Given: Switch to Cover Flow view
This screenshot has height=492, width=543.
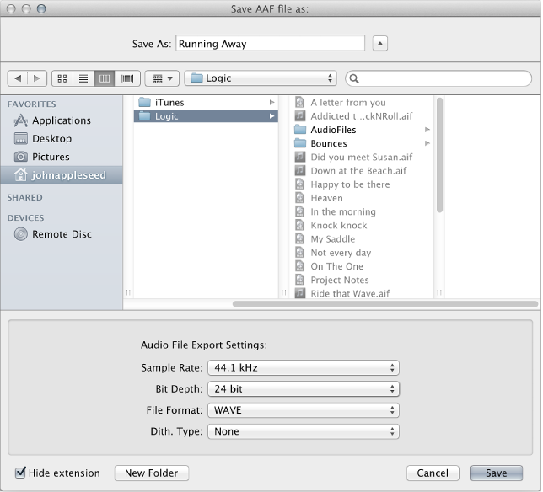Looking at the screenshot, I should pos(127,78).
